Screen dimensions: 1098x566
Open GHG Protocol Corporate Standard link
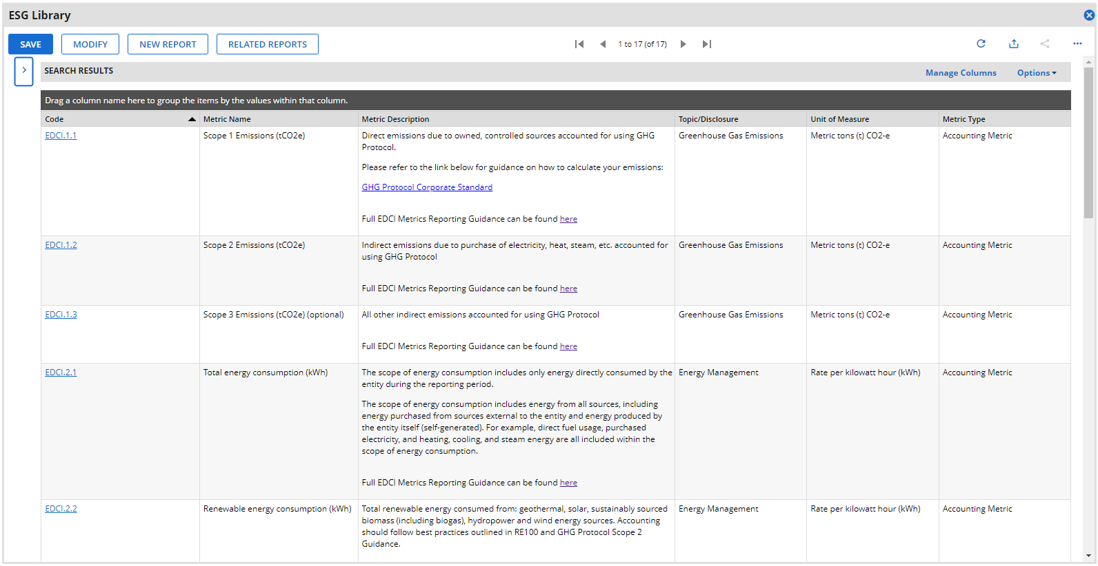click(x=427, y=187)
